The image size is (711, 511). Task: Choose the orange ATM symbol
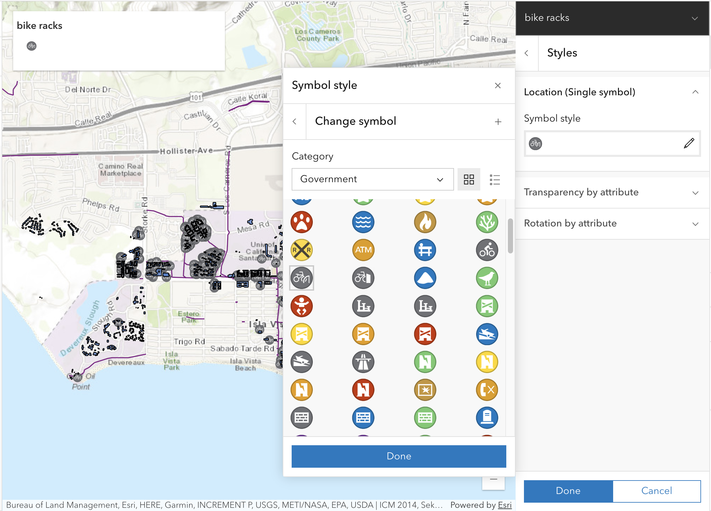(x=363, y=250)
